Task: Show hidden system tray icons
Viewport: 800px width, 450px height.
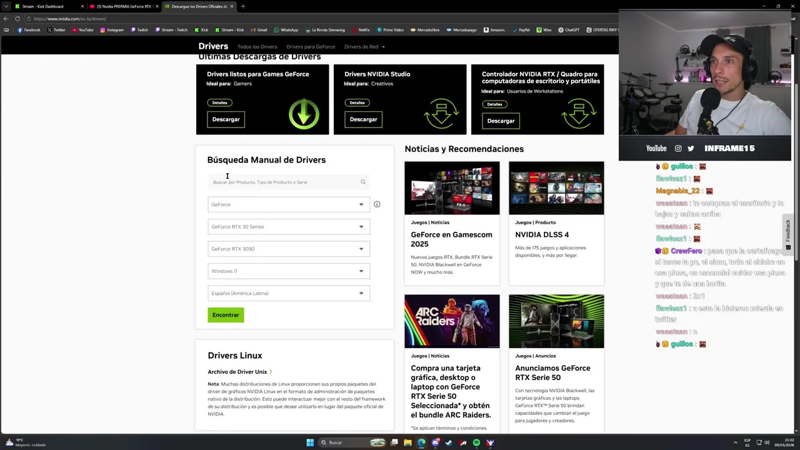Action: (x=735, y=442)
